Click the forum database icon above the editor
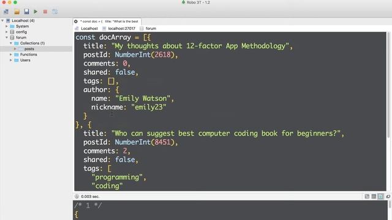 pos(141,29)
